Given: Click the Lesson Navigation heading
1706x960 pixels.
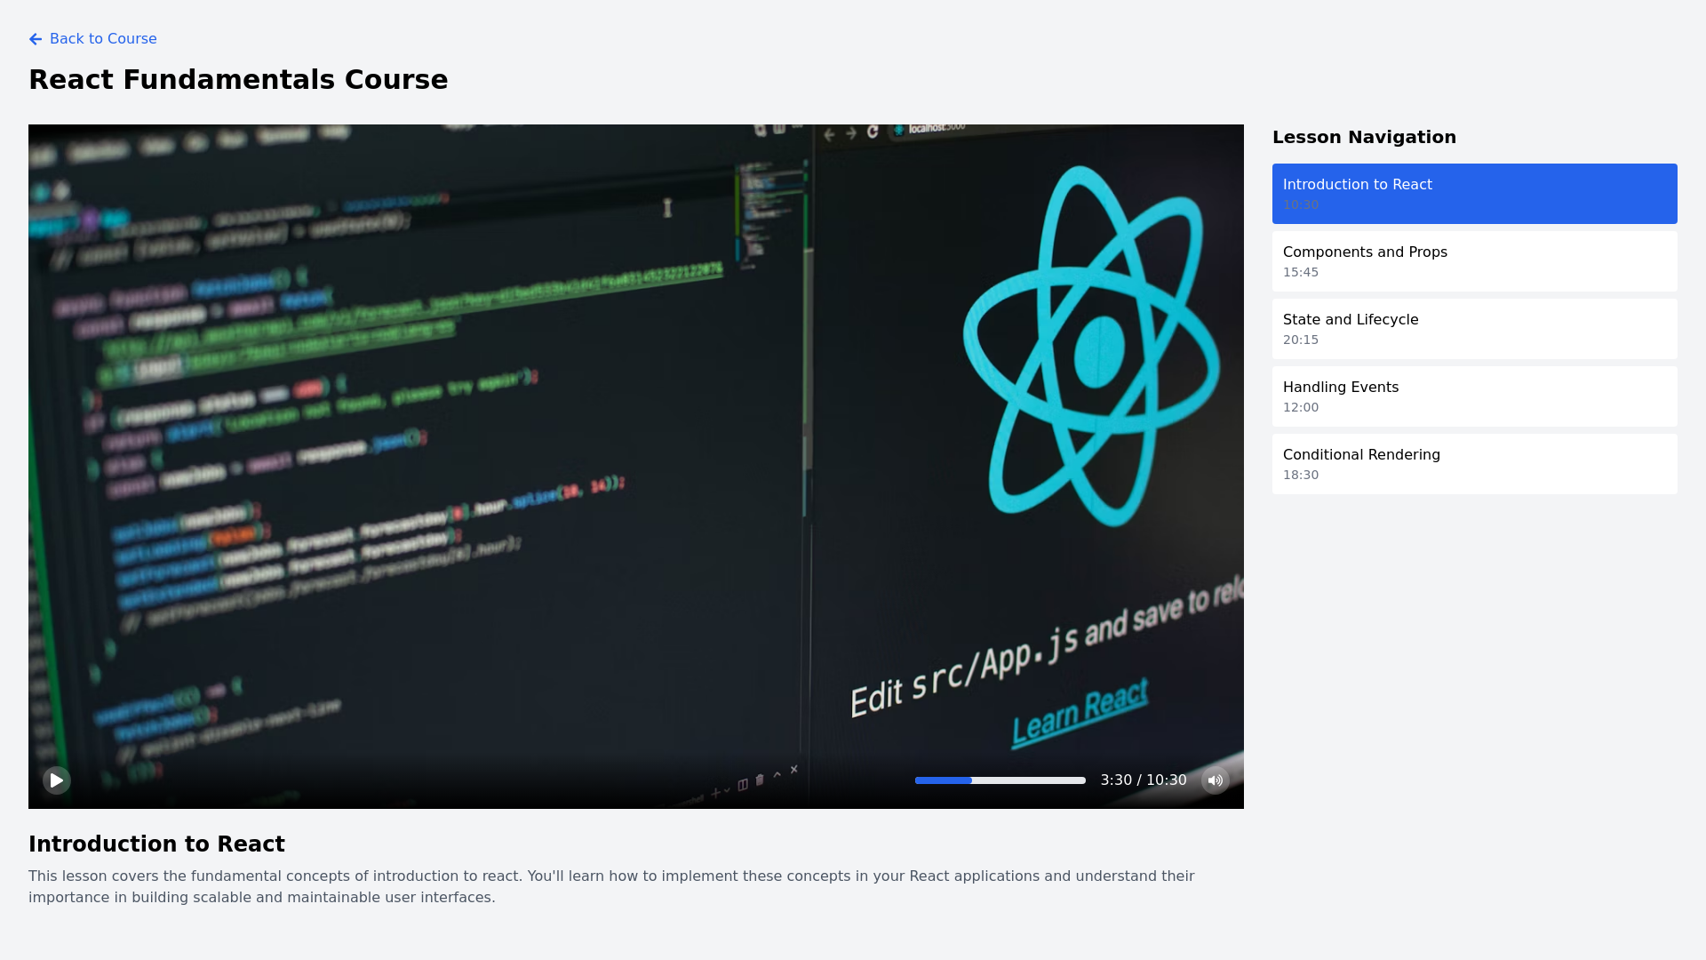Looking at the screenshot, I should click(x=1364, y=137).
